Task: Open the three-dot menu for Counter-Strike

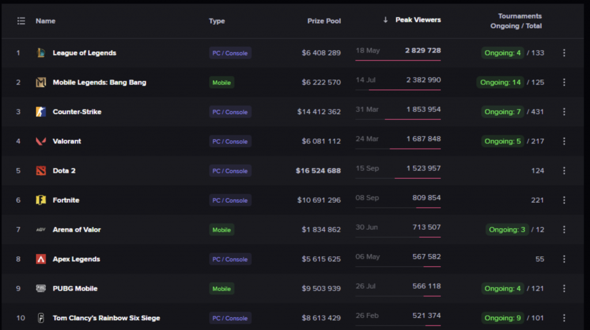Action: coord(564,112)
